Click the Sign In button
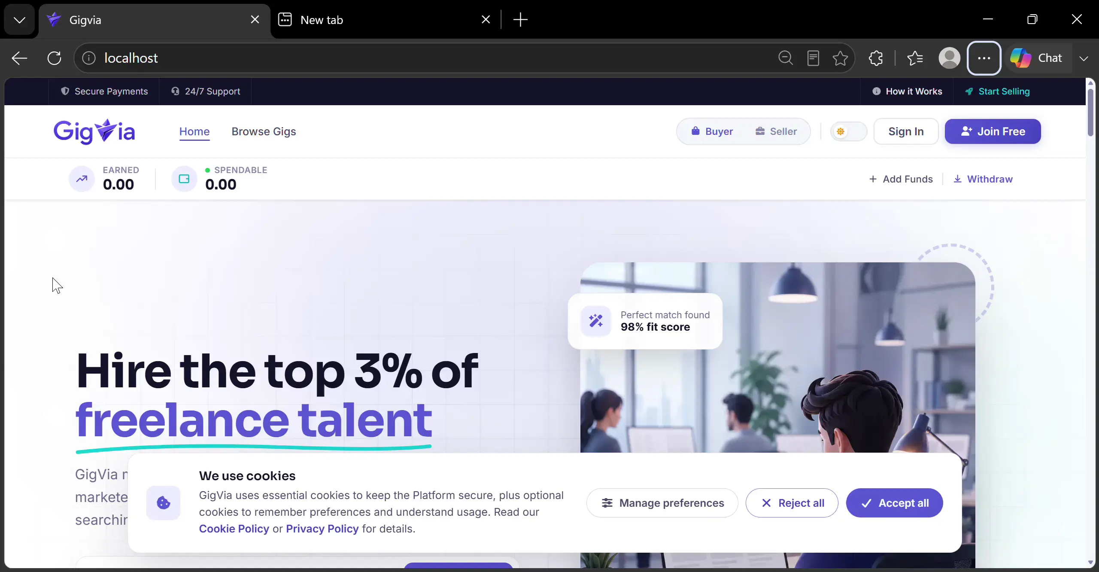This screenshot has width=1099, height=572. point(906,131)
